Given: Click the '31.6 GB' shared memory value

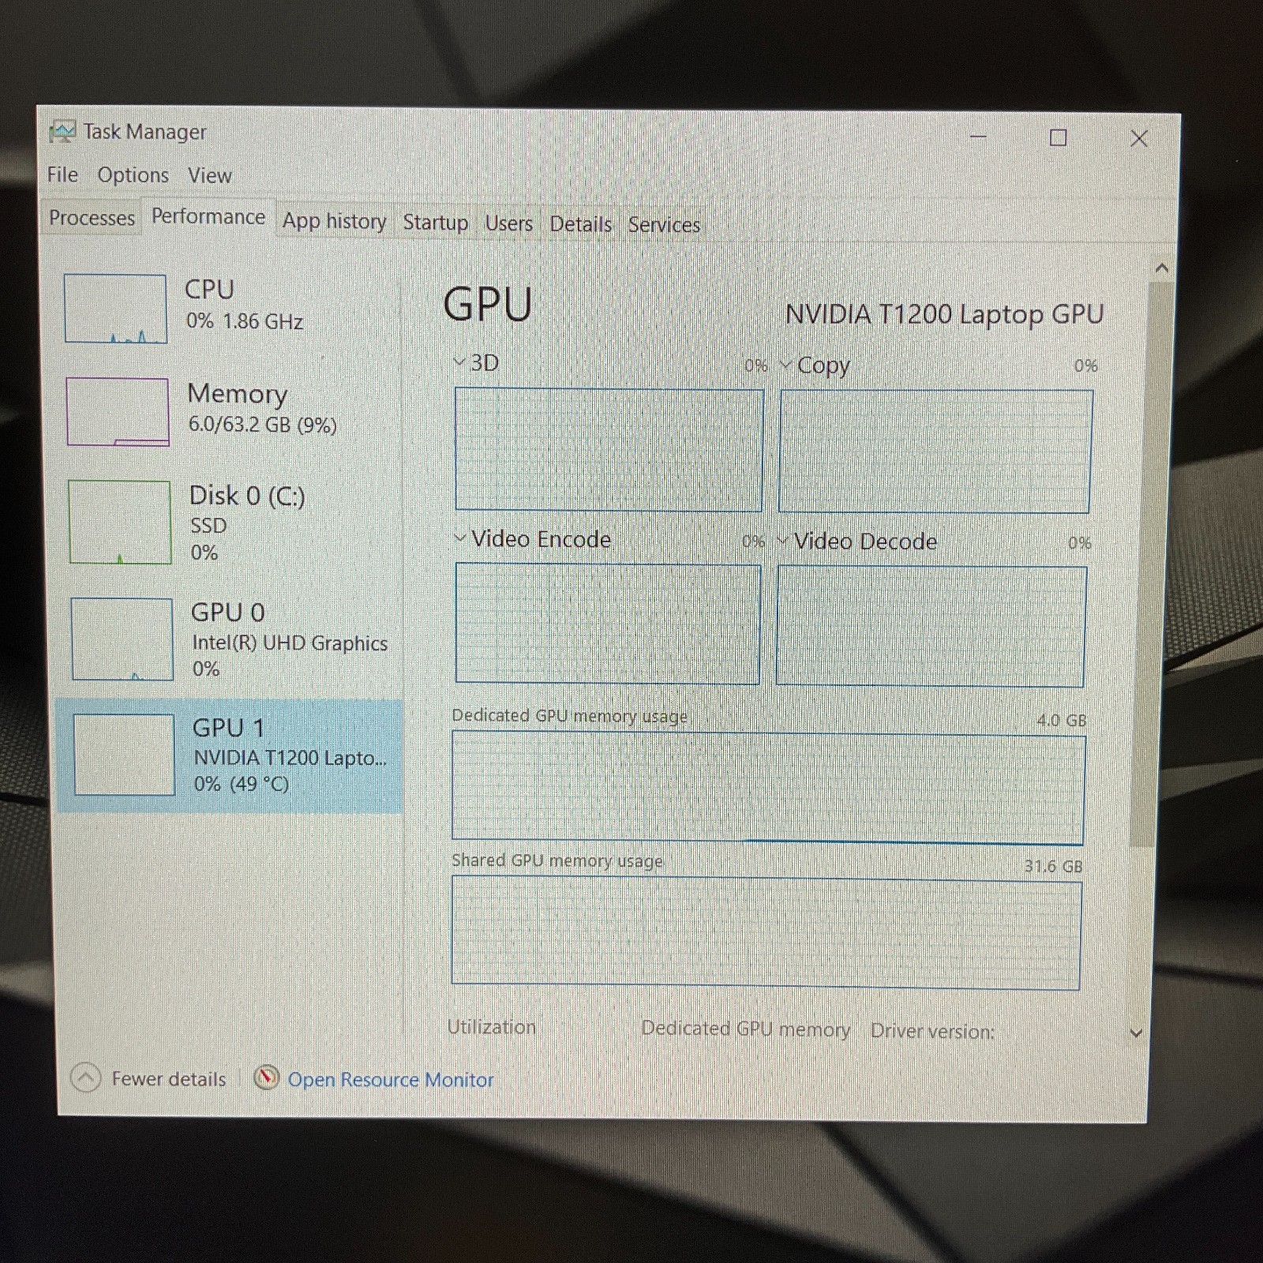Looking at the screenshot, I should [1053, 866].
